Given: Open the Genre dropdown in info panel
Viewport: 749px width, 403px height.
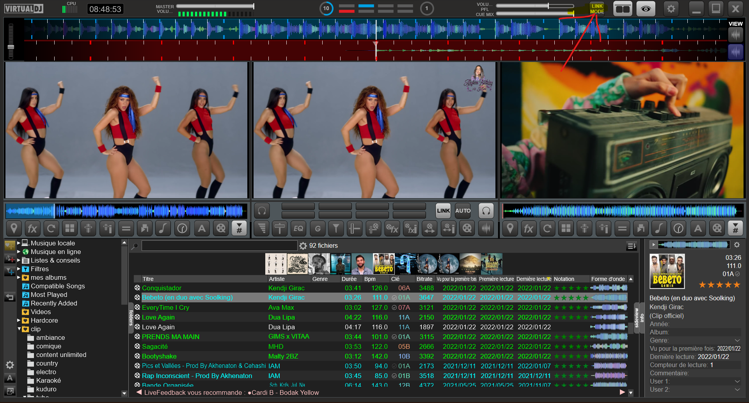Looking at the screenshot, I should (737, 341).
